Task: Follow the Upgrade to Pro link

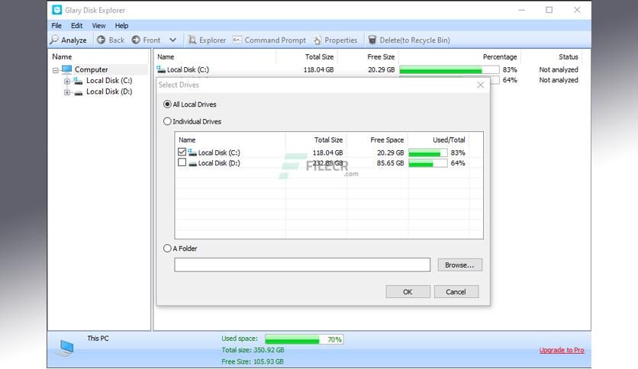Action: (x=562, y=350)
